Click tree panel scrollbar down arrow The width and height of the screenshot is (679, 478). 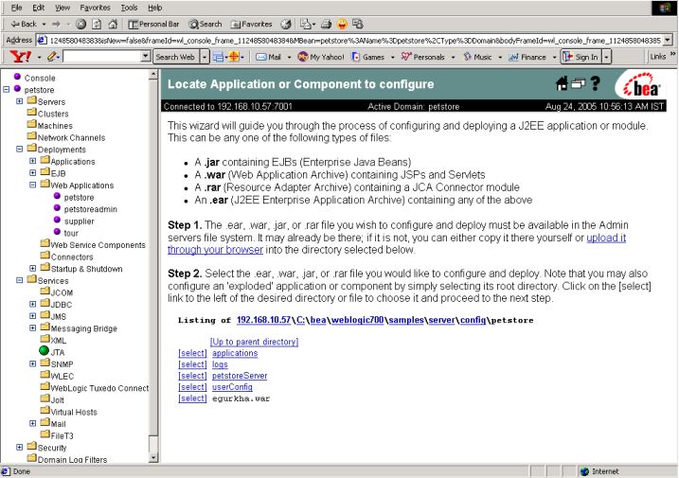pyautogui.click(x=153, y=457)
